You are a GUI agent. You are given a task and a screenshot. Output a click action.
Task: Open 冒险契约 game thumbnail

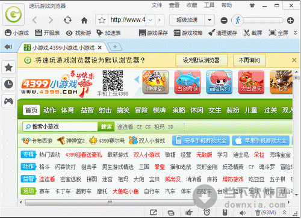pyautogui.click(x=219, y=82)
